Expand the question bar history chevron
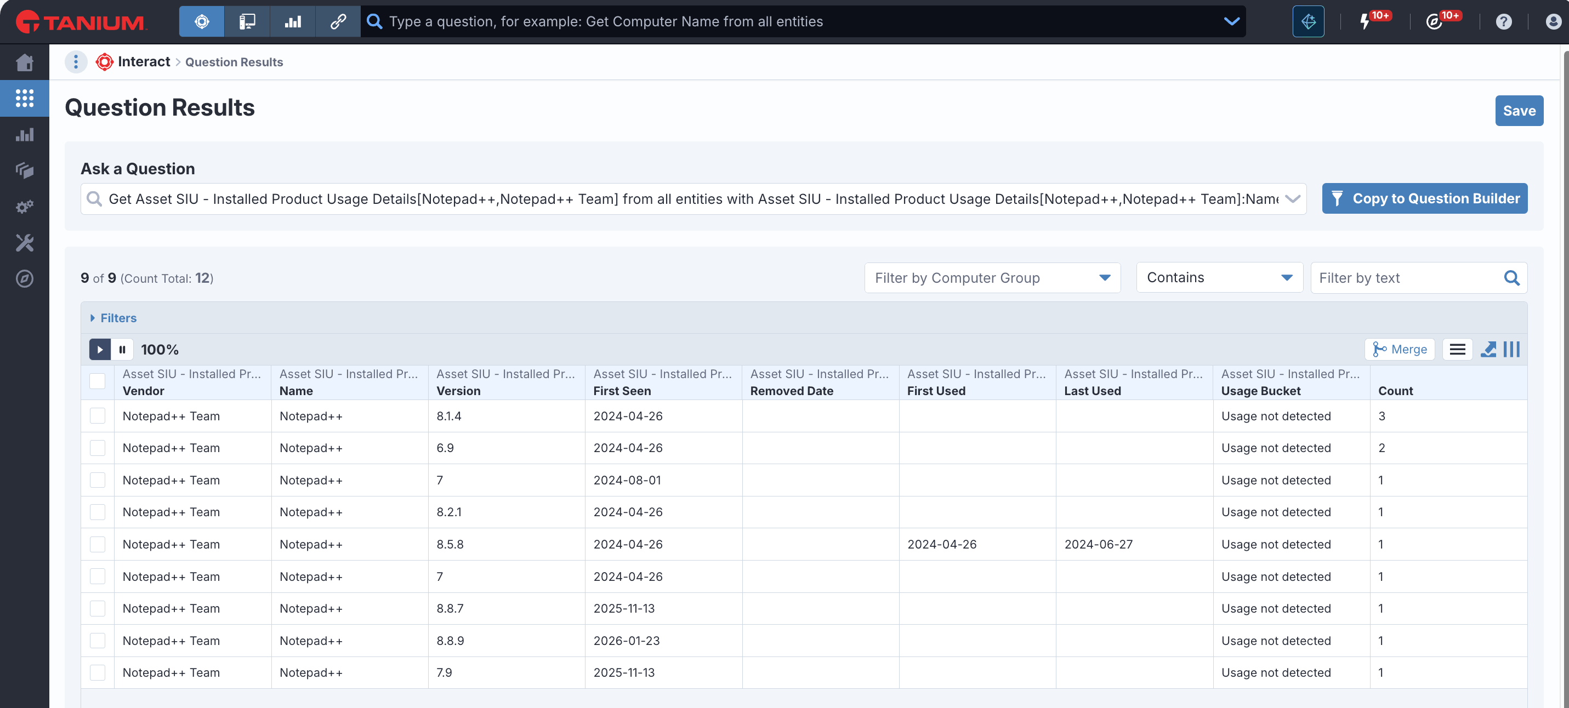 (1231, 22)
